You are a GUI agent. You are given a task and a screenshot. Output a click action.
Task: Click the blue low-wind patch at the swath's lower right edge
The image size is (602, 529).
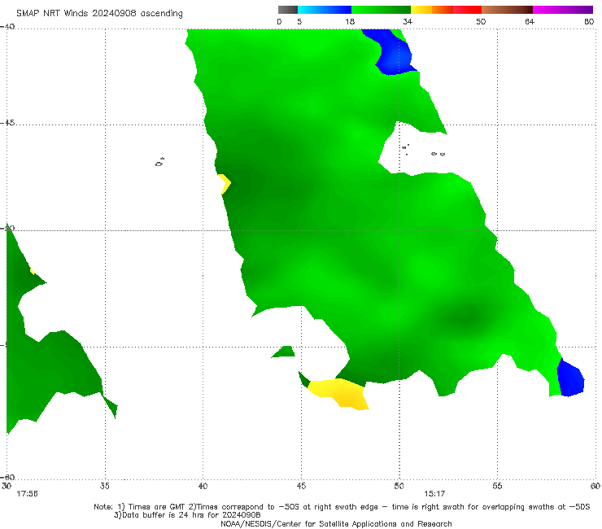point(571,378)
